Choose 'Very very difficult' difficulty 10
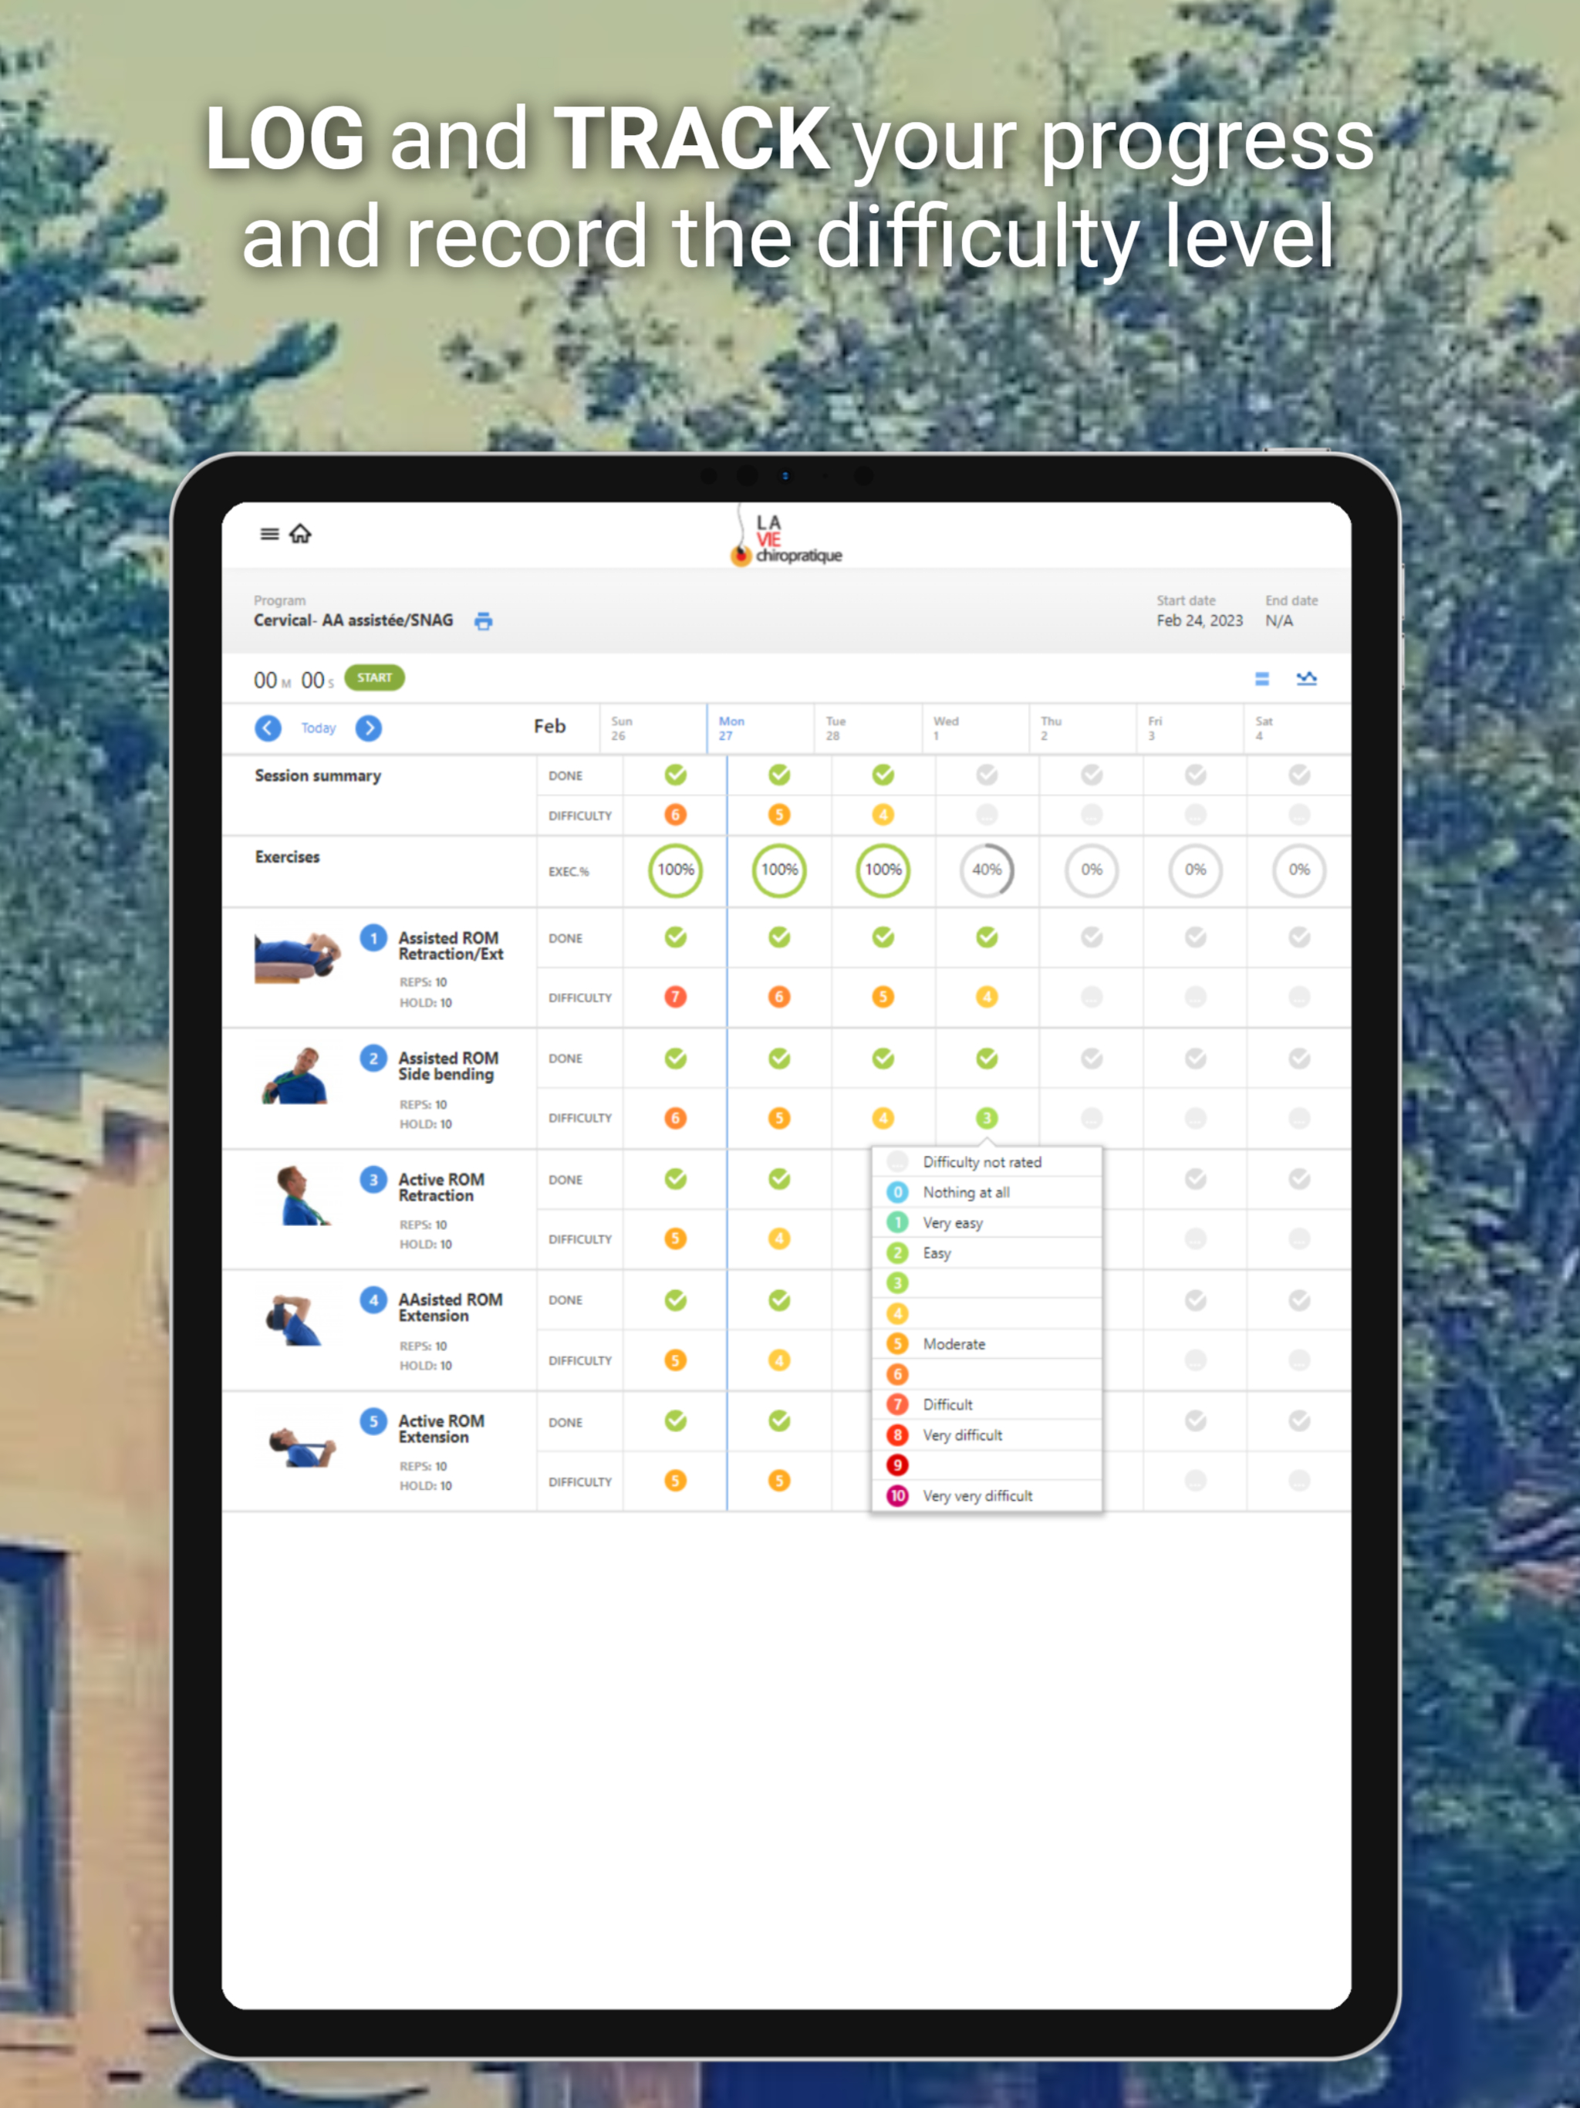 (987, 1496)
